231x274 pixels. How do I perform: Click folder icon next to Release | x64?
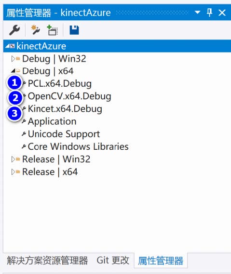click(x=18, y=172)
